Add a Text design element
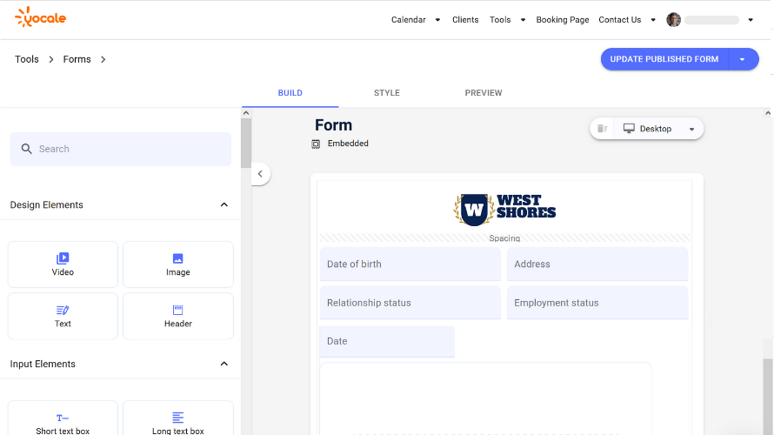This screenshot has height=435, width=774. point(63,316)
